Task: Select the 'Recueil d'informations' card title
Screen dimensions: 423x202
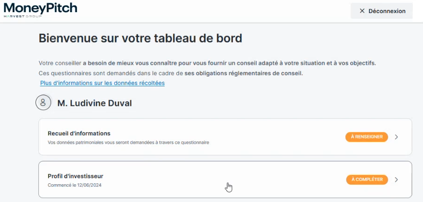Action: (x=79, y=133)
